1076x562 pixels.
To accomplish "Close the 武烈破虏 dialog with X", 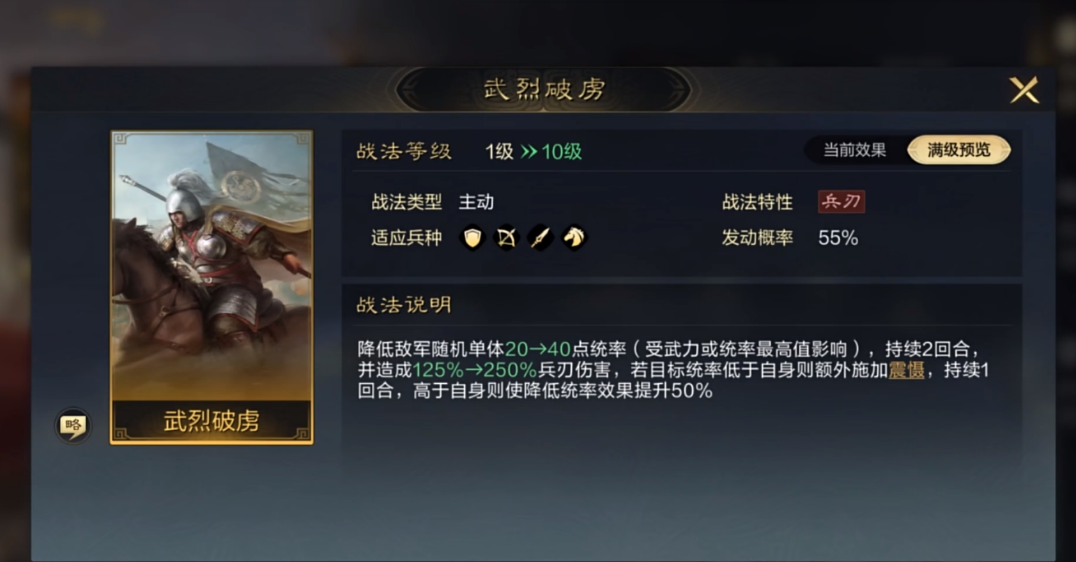I will [x=1024, y=90].
